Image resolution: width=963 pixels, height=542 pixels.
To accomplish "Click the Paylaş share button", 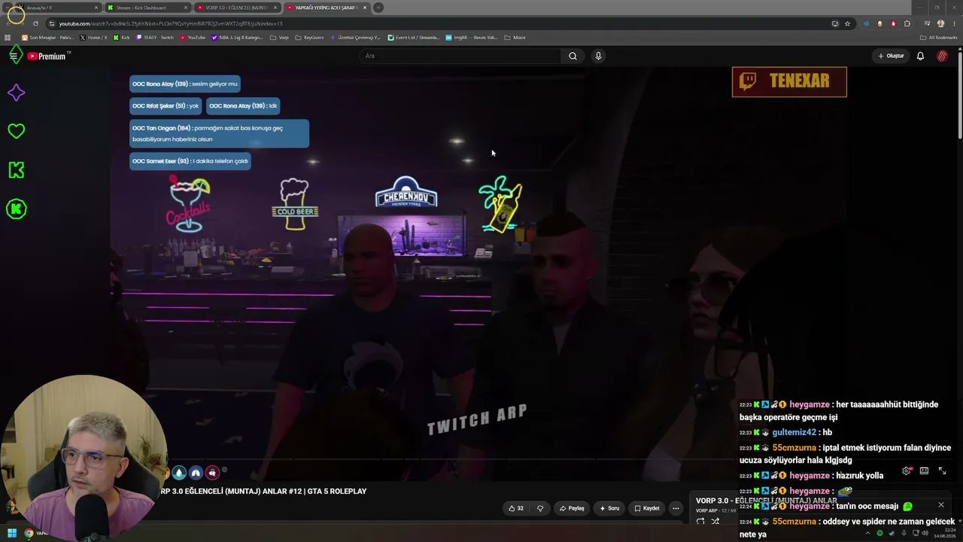I will coord(572,508).
